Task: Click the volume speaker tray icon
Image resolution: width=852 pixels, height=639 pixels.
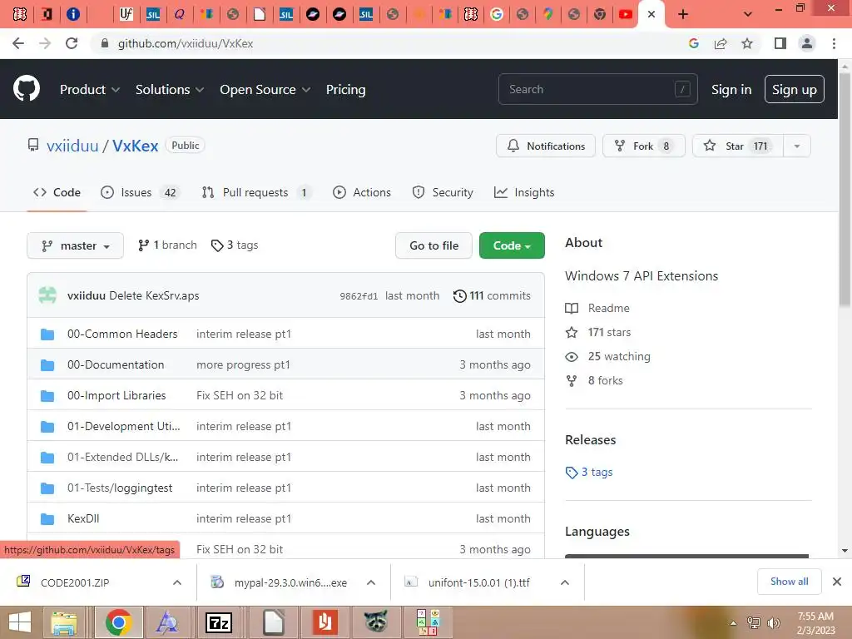Action: (774, 622)
